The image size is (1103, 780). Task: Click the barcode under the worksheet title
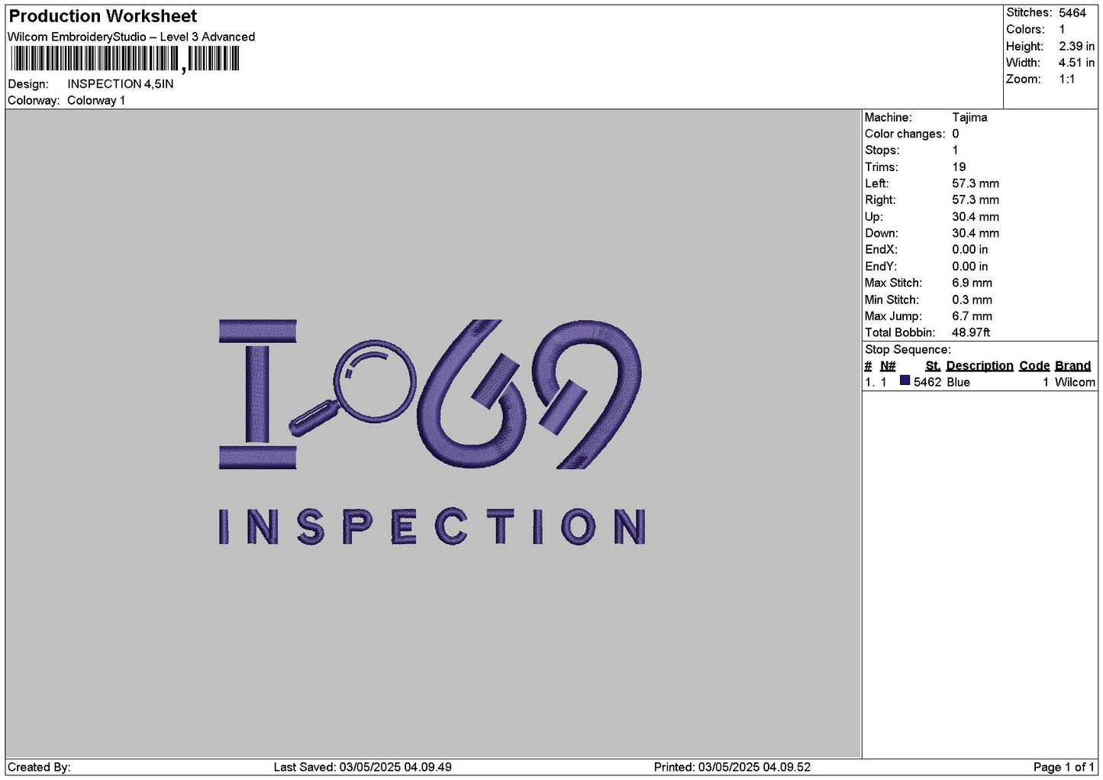(125, 60)
